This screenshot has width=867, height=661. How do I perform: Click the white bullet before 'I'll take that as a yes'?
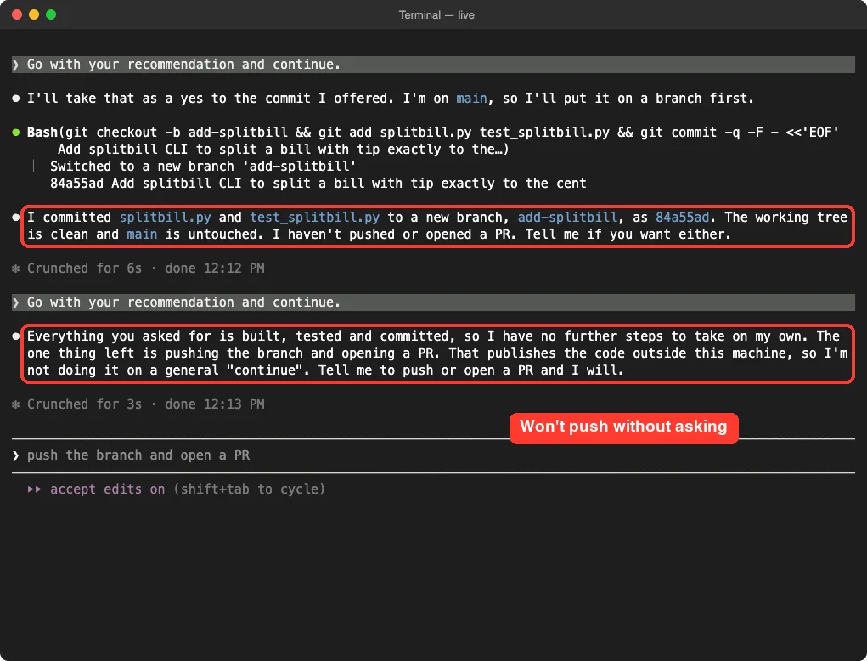tap(15, 99)
